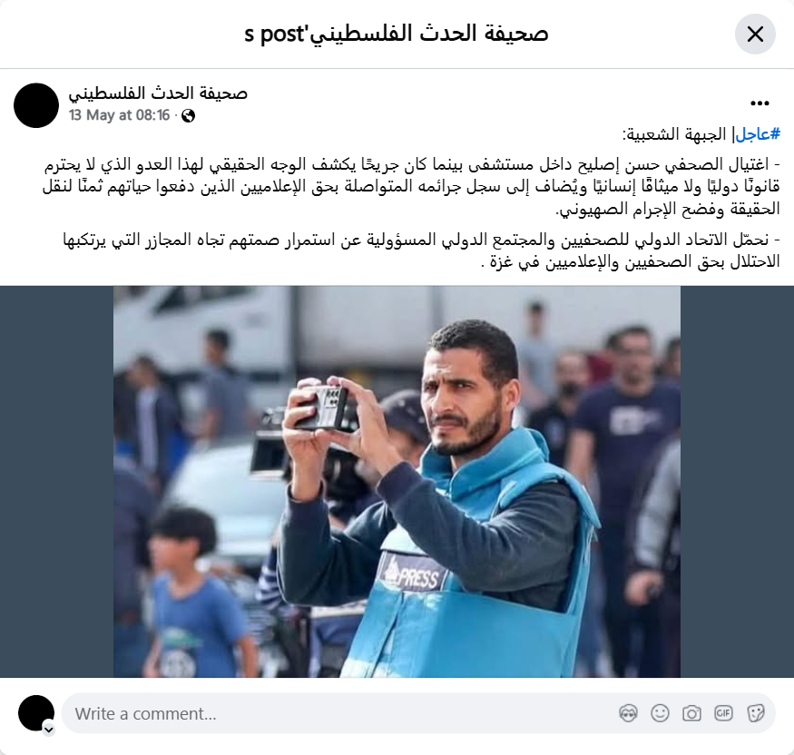Screen dimensions: 794x755
Task: Open the three-dots post options menu
Action: [760, 103]
